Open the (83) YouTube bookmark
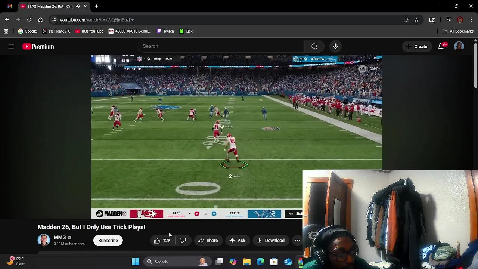This screenshot has height=269, width=478. point(89,31)
